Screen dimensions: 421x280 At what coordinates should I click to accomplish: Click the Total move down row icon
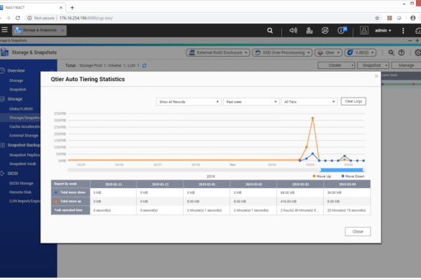pyautogui.click(x=56, y=192)
